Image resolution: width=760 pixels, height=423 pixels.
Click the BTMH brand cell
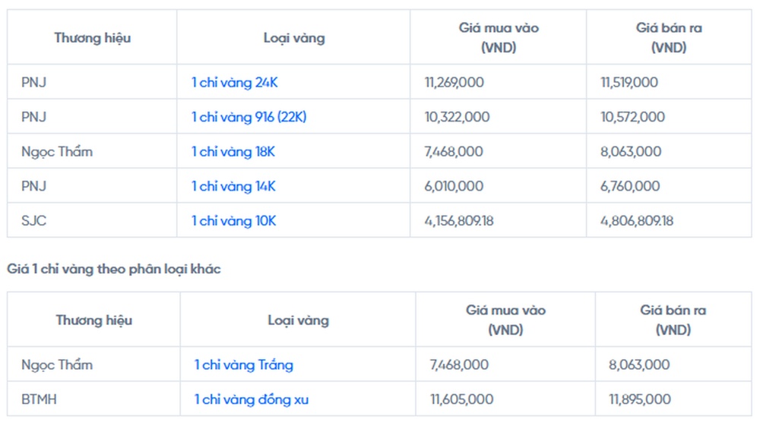[x=94, y=399]
